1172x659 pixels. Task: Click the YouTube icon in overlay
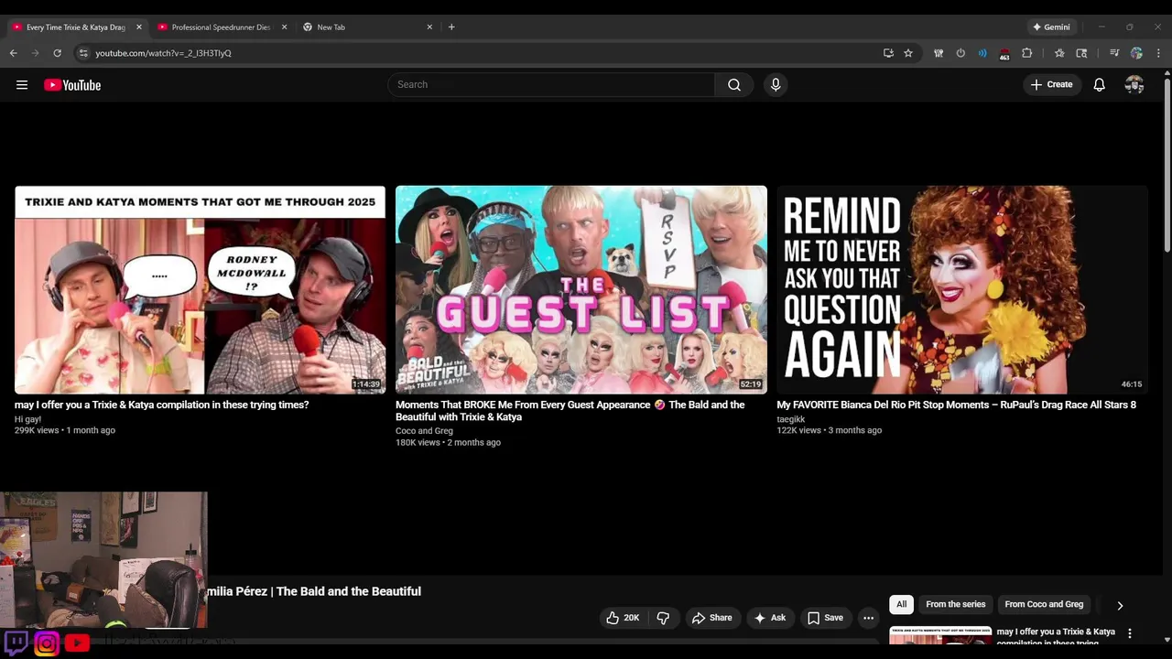[77, 643]
